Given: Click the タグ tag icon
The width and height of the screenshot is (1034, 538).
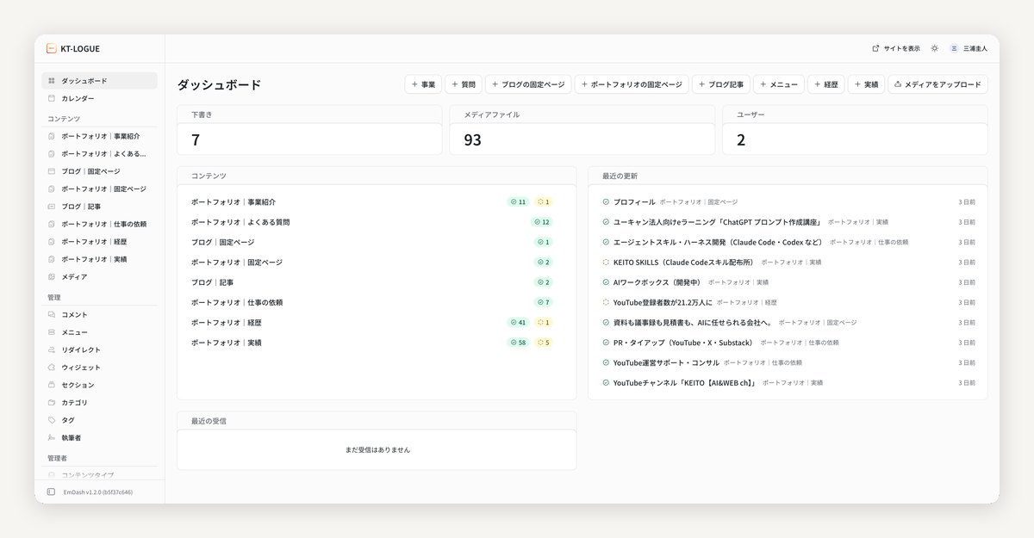Looking at the screenshot, I should pyautogui.click(x=52, y=420).
